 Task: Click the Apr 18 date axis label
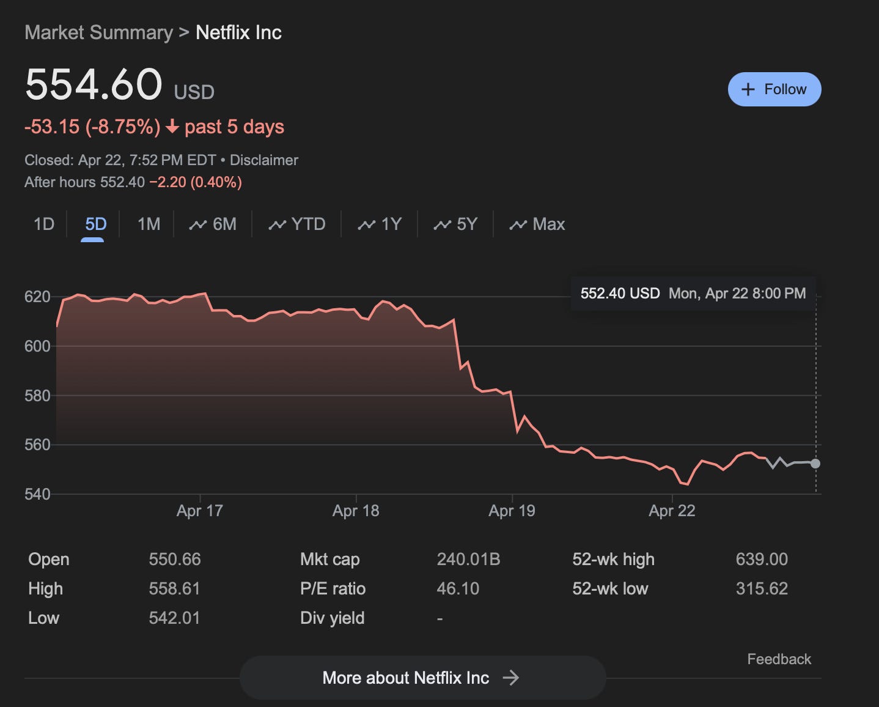pos(356,511)
